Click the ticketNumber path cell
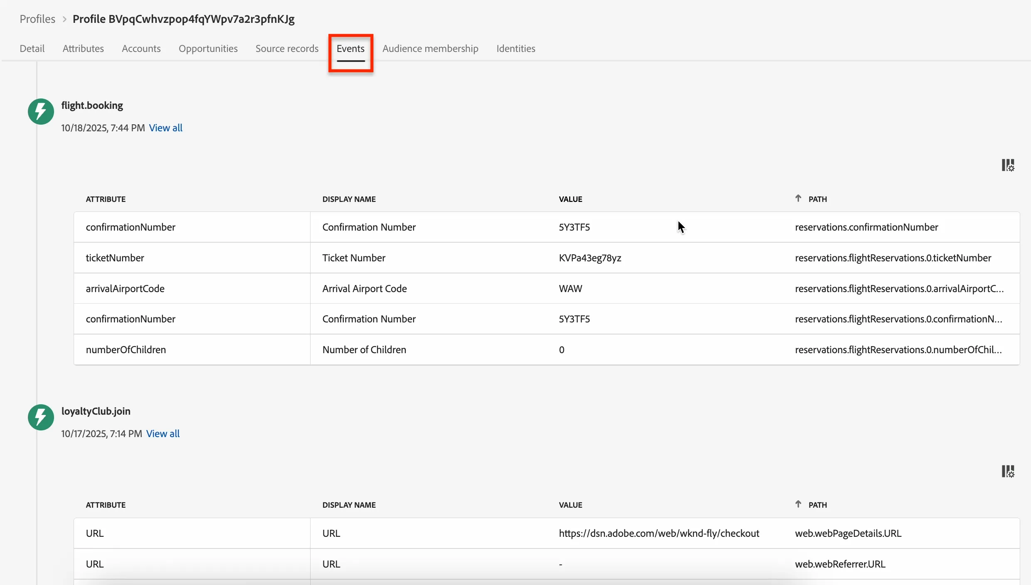 893,258
